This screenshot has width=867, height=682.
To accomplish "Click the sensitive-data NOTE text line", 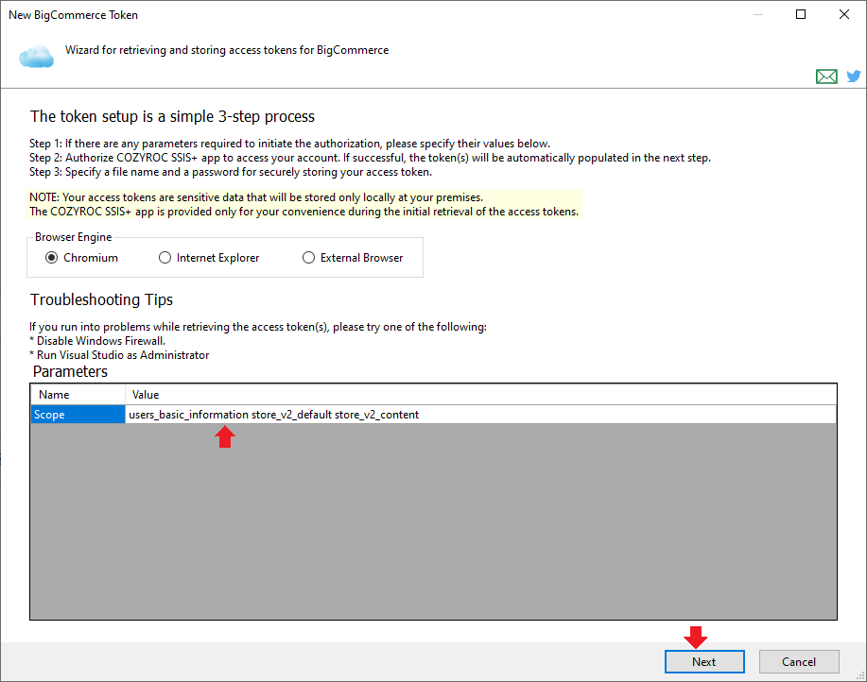I will (x=256, y=197).
